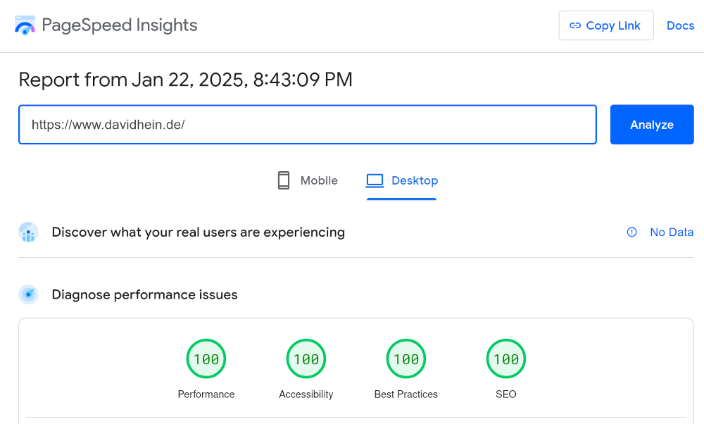Open the Docs link
704x424 pixels.
pos(680,25)
